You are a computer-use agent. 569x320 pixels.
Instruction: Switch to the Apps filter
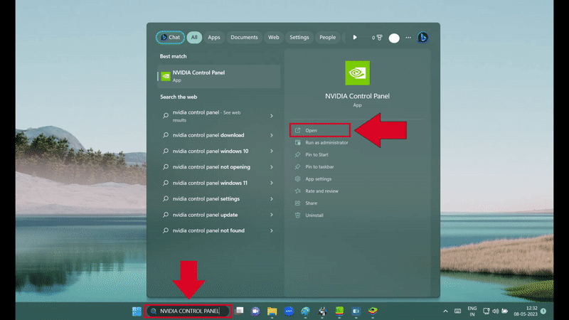click(214, 38)
